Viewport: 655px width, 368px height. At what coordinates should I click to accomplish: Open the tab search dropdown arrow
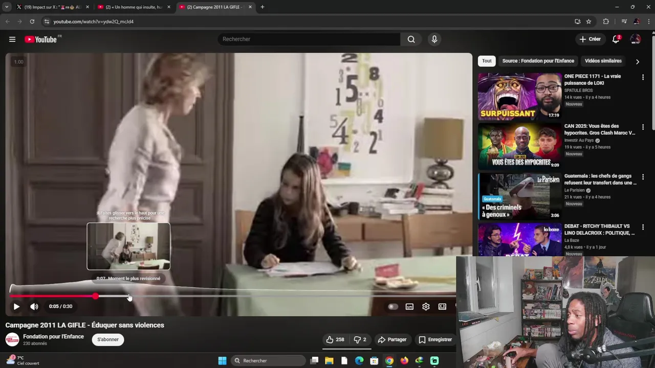(7, 7)
